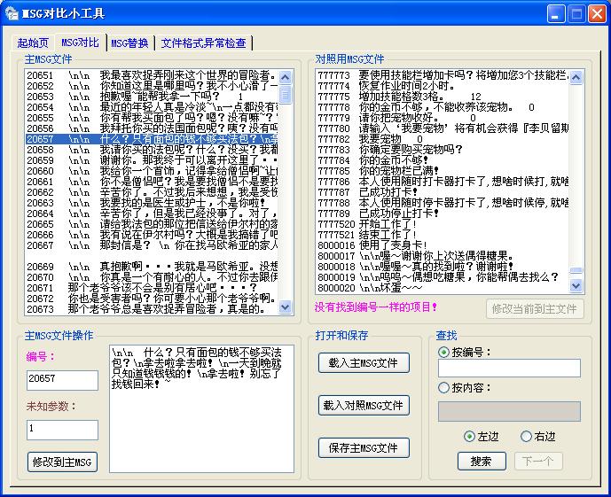This screenshot has width=611, height=497.
Task: Select row 20661 in the main MSG list
Action: point(151,182)
